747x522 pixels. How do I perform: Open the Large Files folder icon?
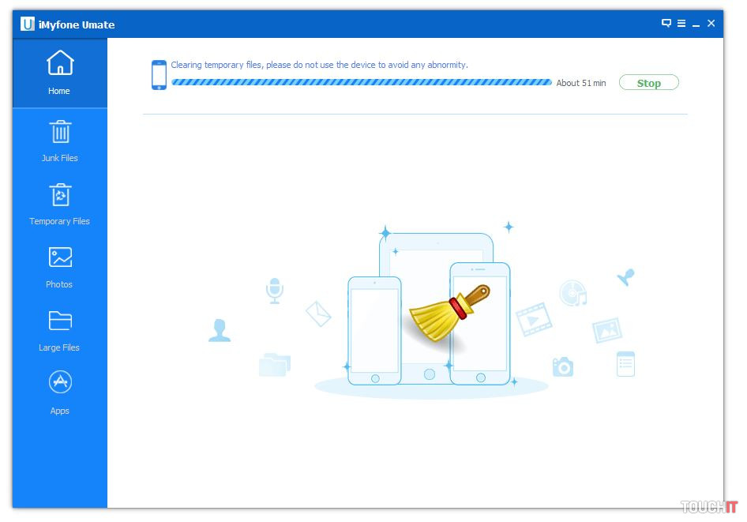pyautogui.click(x=60, y=321)
